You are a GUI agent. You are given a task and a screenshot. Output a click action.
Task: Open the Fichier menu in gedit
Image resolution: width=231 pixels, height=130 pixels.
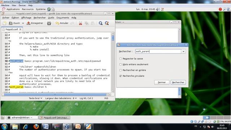click(x=6, y=18)
